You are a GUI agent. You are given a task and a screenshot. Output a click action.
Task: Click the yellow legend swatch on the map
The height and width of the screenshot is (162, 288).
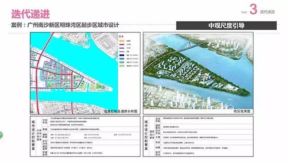[122, 41]
